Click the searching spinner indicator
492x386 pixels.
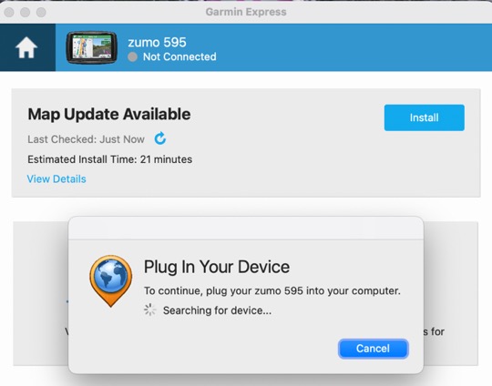coord(149,310)
